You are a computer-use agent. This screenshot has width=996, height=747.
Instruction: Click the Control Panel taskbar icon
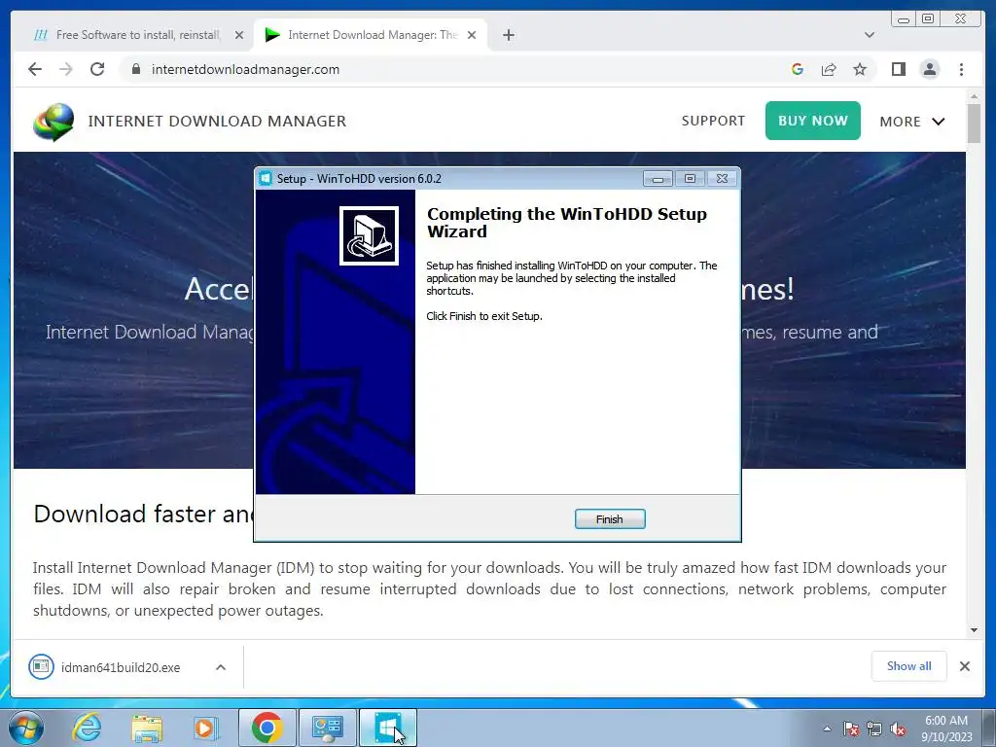pos(327,728)
